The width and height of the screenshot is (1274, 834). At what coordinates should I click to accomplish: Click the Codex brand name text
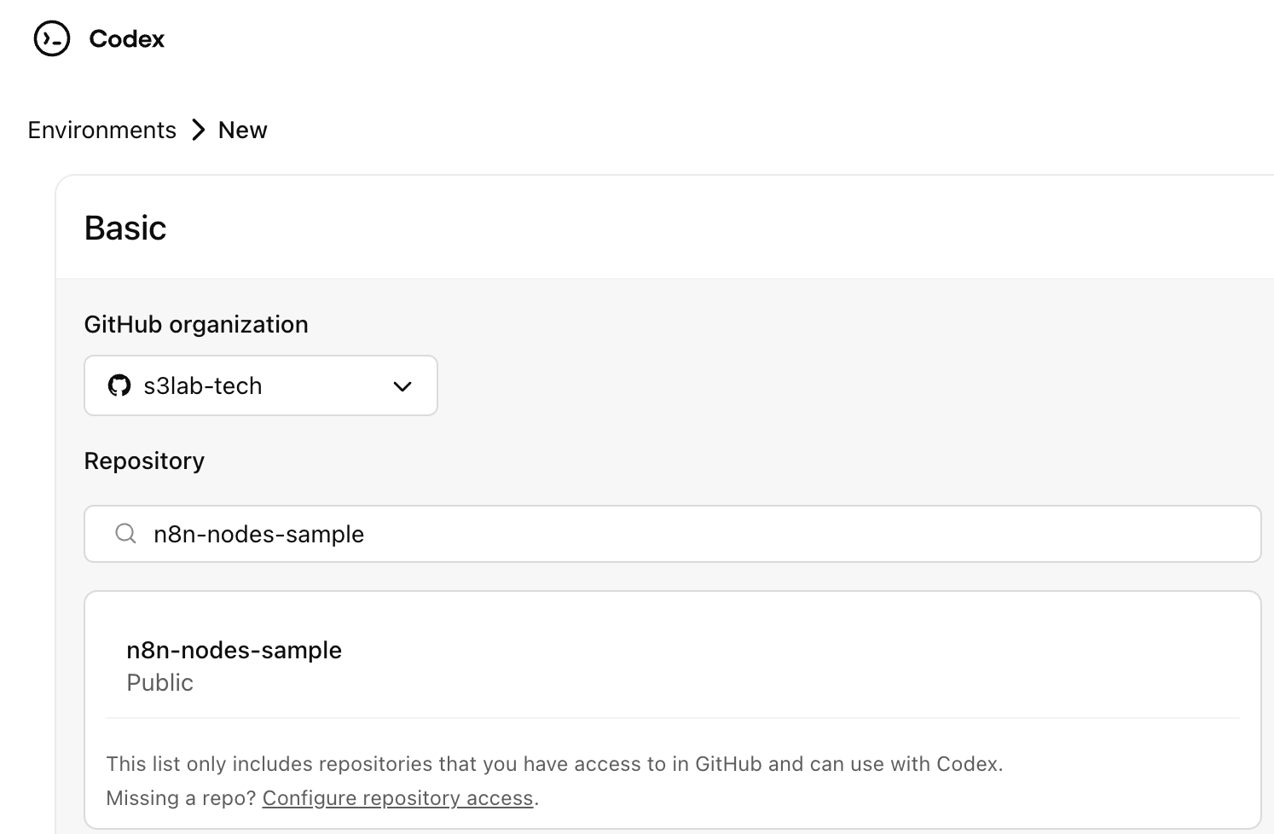click(x=126, y=39)
